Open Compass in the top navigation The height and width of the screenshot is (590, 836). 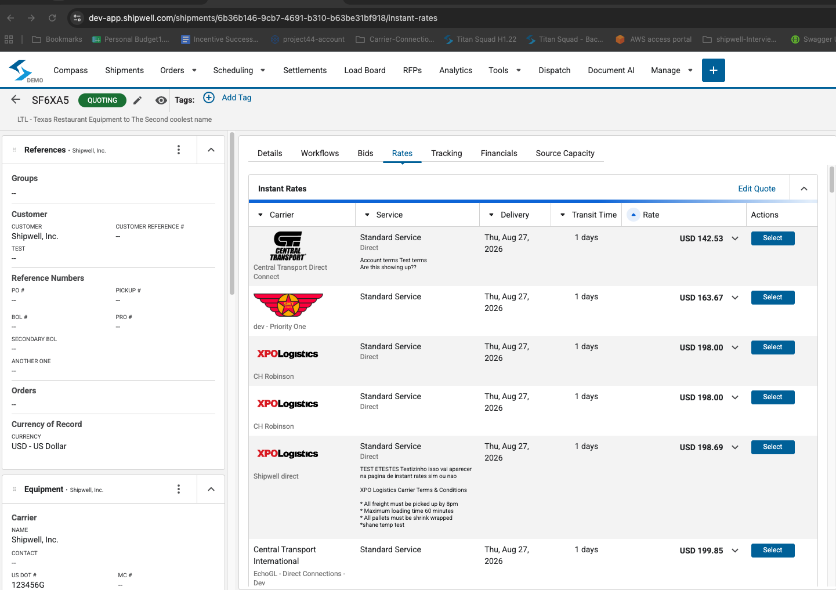tap(71, 70)
